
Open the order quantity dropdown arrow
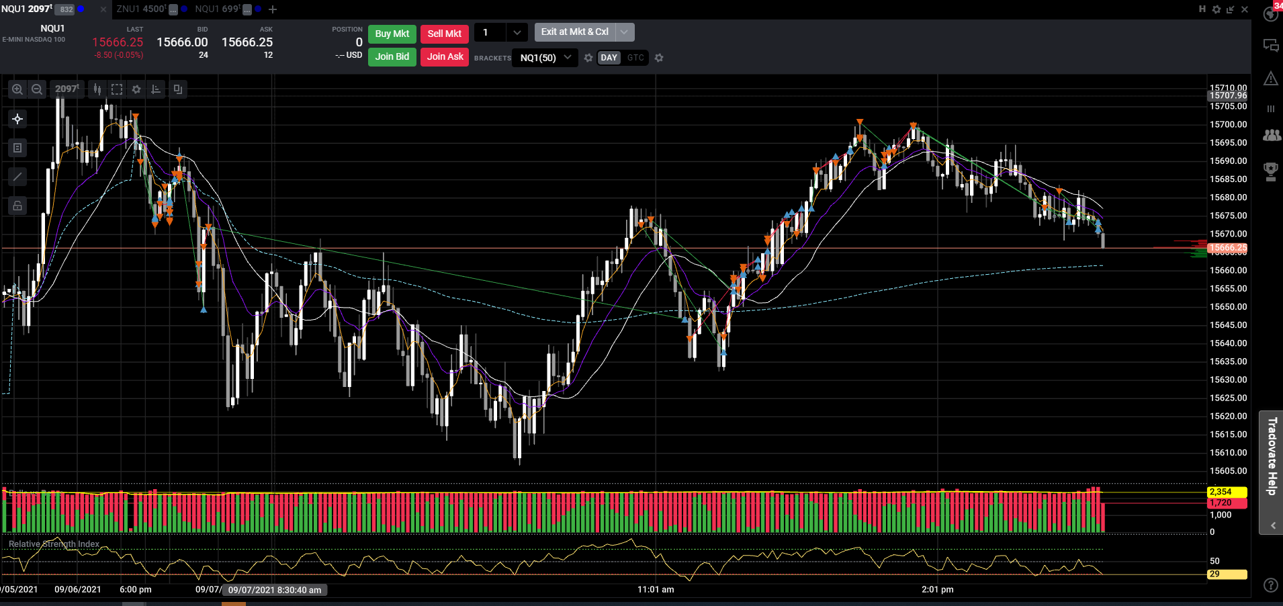coord(517,32)
